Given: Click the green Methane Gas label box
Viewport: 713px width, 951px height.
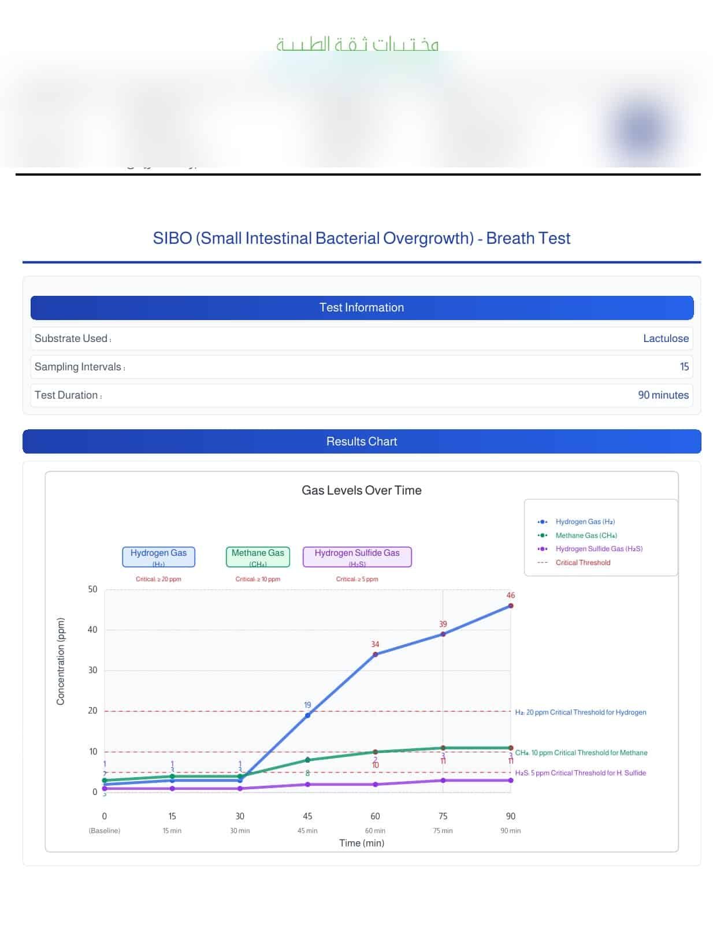Looking at the screenshot, I should pyautogui.click(x=258, y=556).
